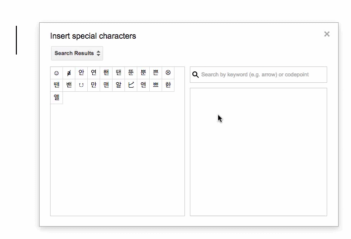This screenshot has width=351, height=239.
Task: Close the Insert special characters dialog
Action: tap(327, 34)
